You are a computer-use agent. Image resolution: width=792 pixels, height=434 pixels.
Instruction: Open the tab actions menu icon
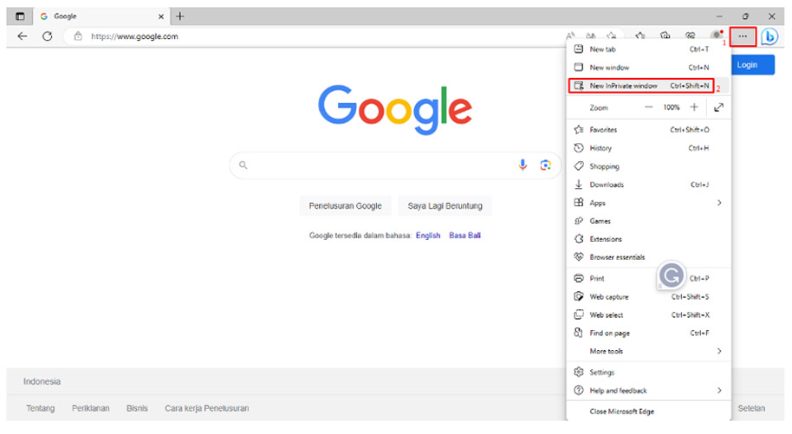20,16
